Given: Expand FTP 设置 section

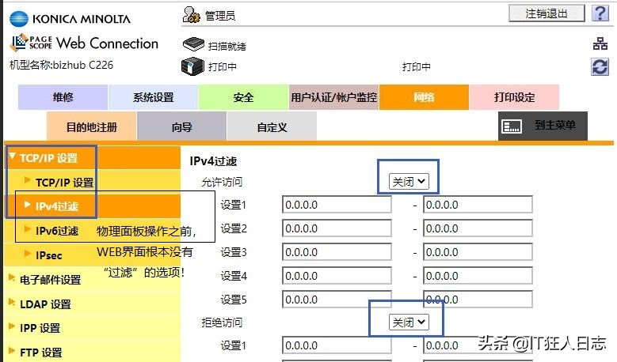Looking at the screenshot, I should click(93, 352).
